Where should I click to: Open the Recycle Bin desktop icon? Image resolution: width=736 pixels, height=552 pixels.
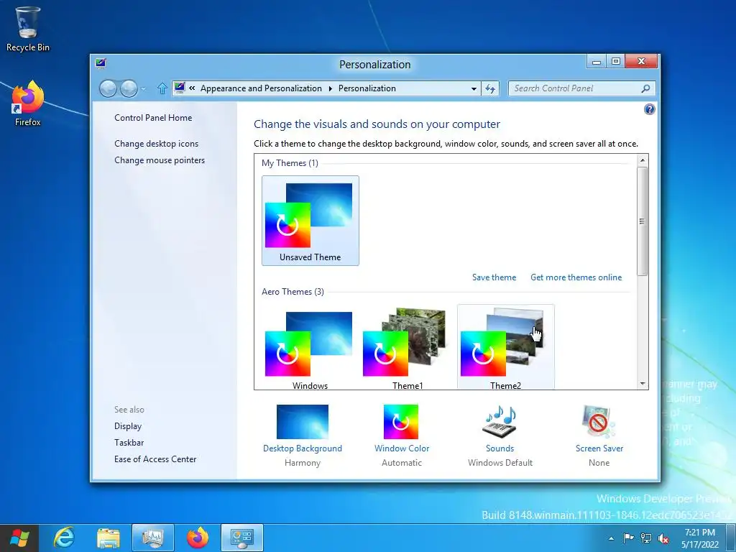coord(28,29)
